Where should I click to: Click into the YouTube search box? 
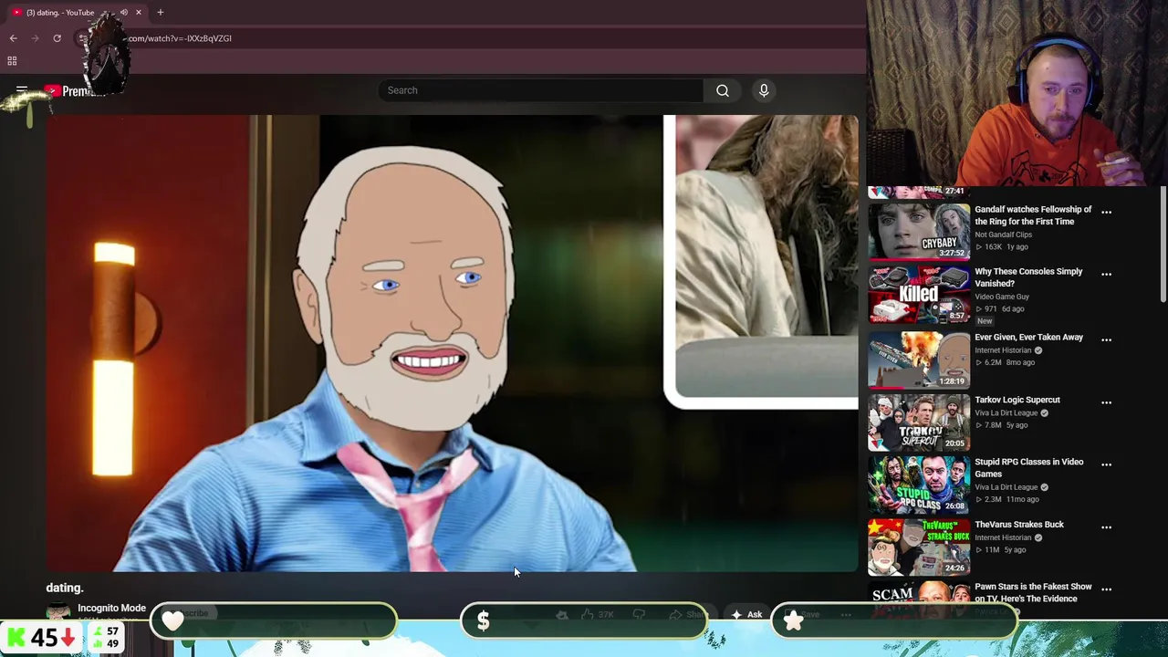point(541,90)
